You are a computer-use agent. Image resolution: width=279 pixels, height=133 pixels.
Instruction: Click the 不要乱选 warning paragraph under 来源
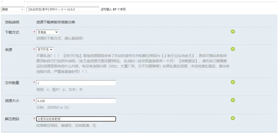tap(133, 64)
